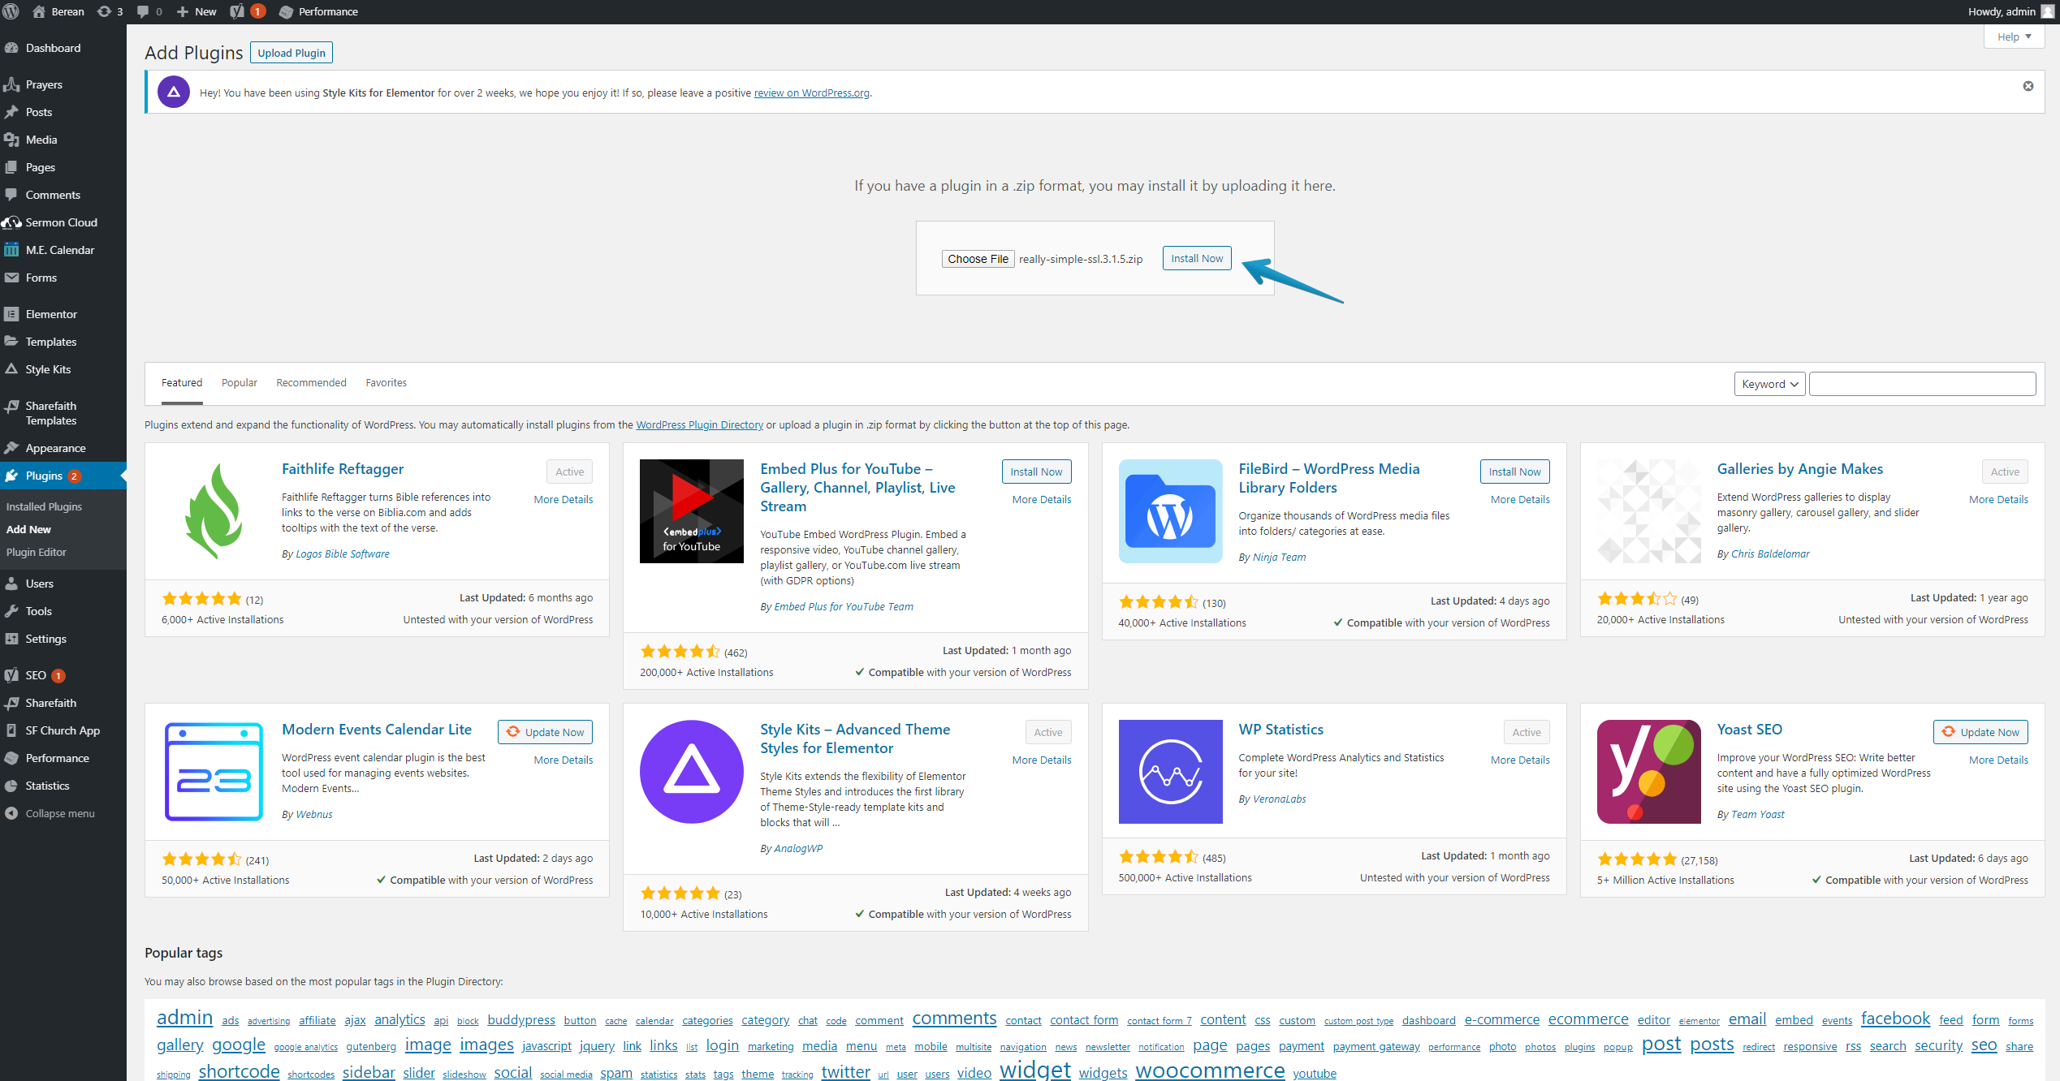Switch to the Popular tab

click(x=240, y=383)
